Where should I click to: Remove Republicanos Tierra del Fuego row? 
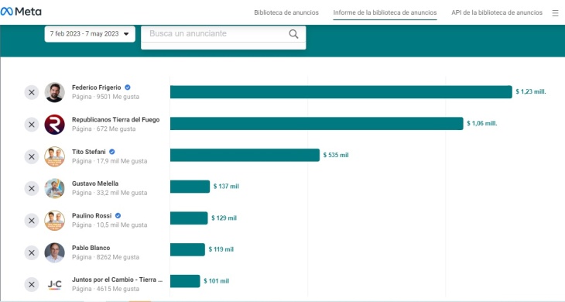point(32,125)
